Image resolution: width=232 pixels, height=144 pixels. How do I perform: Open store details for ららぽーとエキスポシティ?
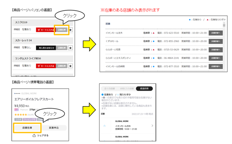coord(216,58)
